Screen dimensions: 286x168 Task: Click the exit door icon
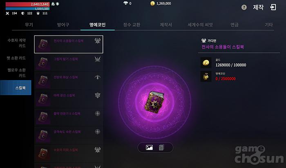click(x=273, y=7)
